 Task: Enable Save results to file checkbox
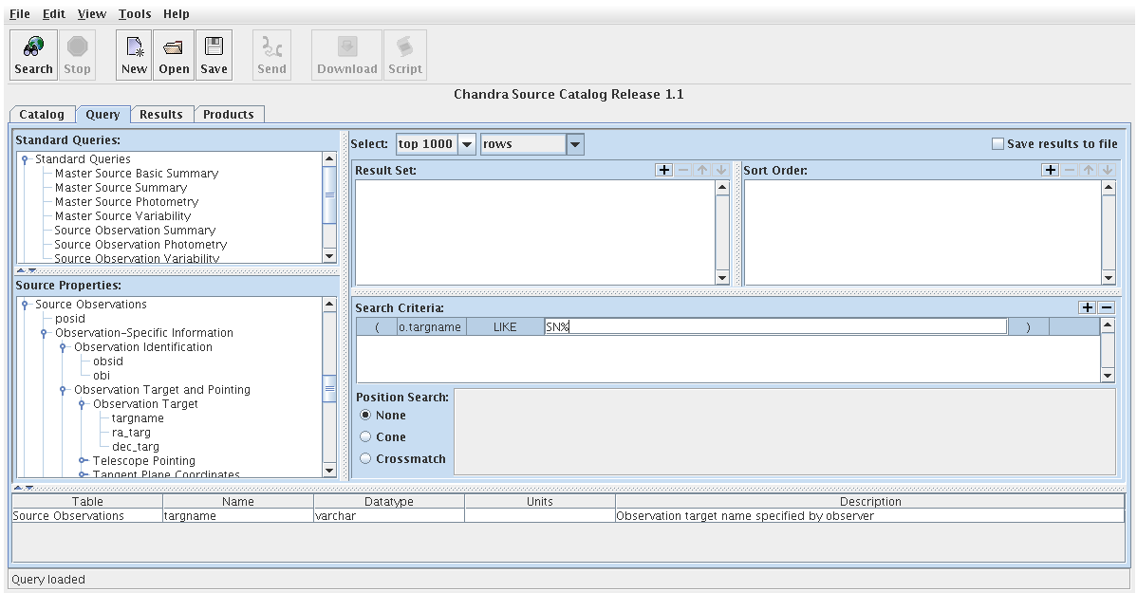click(997, 144)
